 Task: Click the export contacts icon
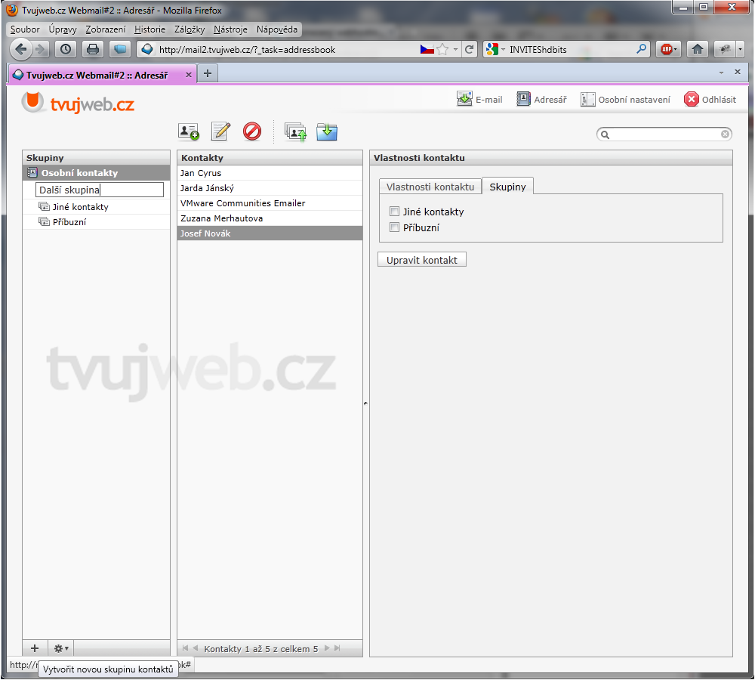327,131
